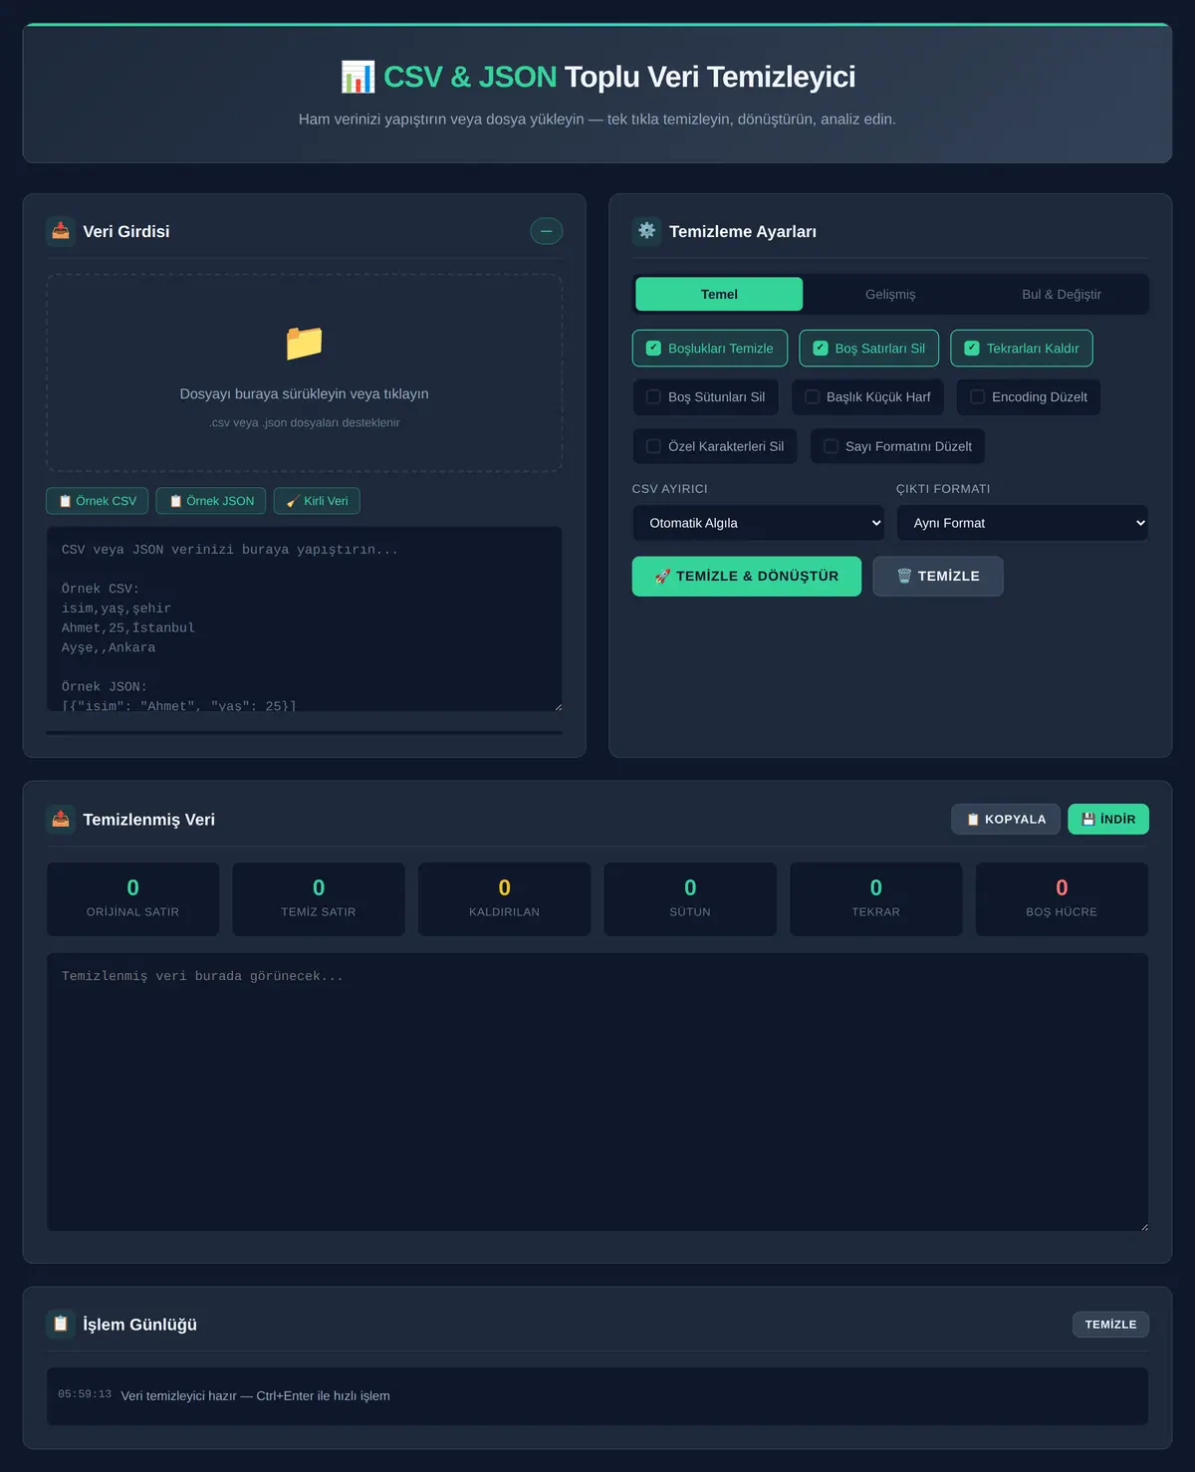
Task: Load the Örnek CSV sample
Action: point(98,501)
